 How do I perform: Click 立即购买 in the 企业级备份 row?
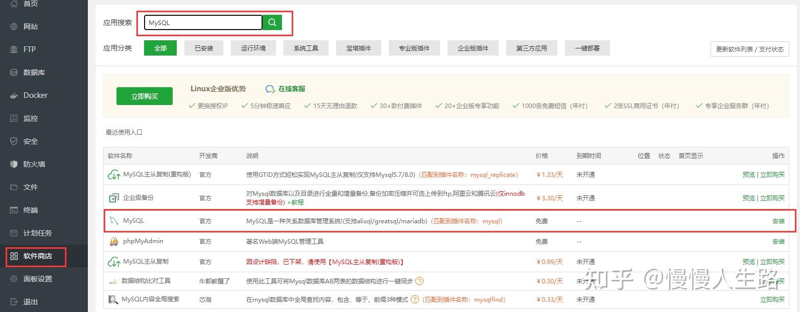pos(772,198)
